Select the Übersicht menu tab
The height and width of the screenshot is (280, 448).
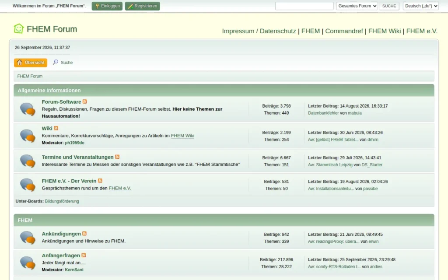click(31, 63)
